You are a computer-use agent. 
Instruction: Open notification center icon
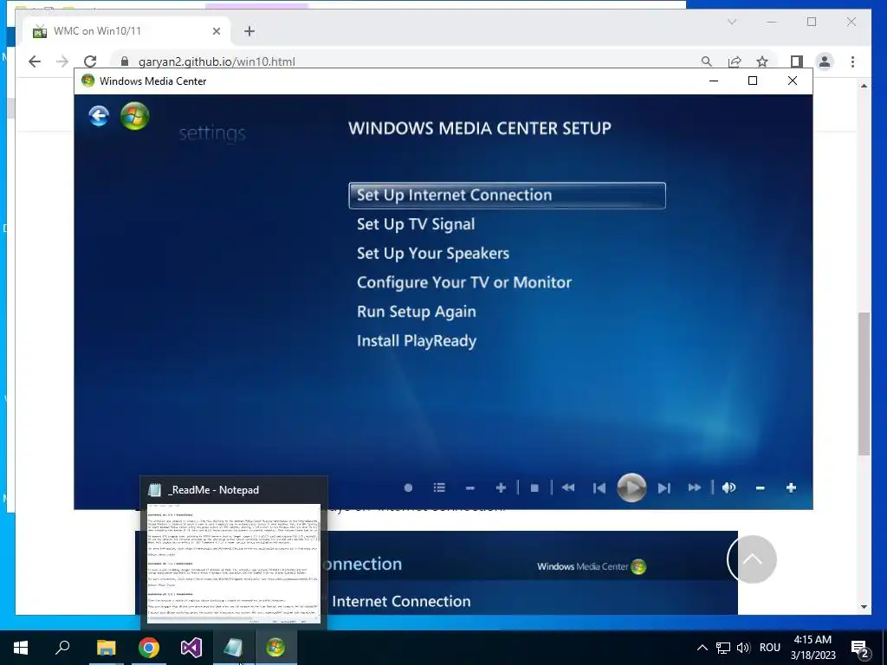click(860, 648)
